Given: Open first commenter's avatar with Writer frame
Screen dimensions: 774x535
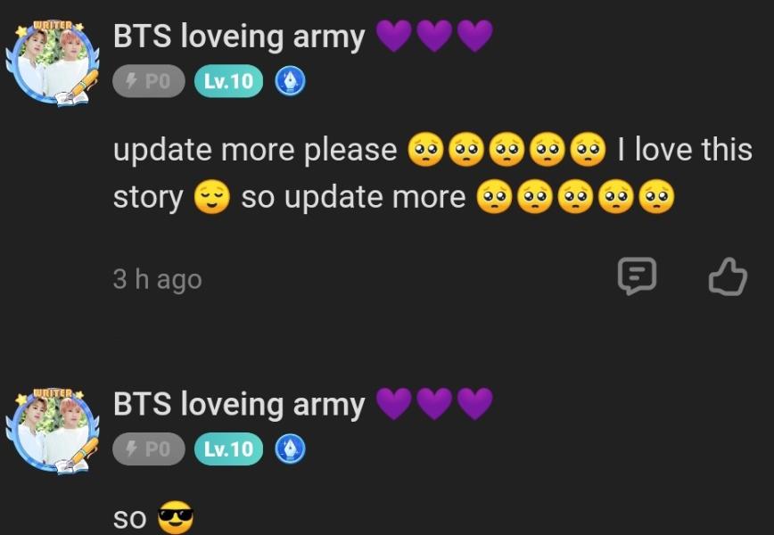Looking at the screenshot, I should pos(53,63).
